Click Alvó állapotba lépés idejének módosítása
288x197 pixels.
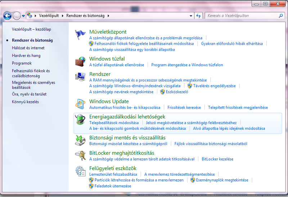point(229,128)
